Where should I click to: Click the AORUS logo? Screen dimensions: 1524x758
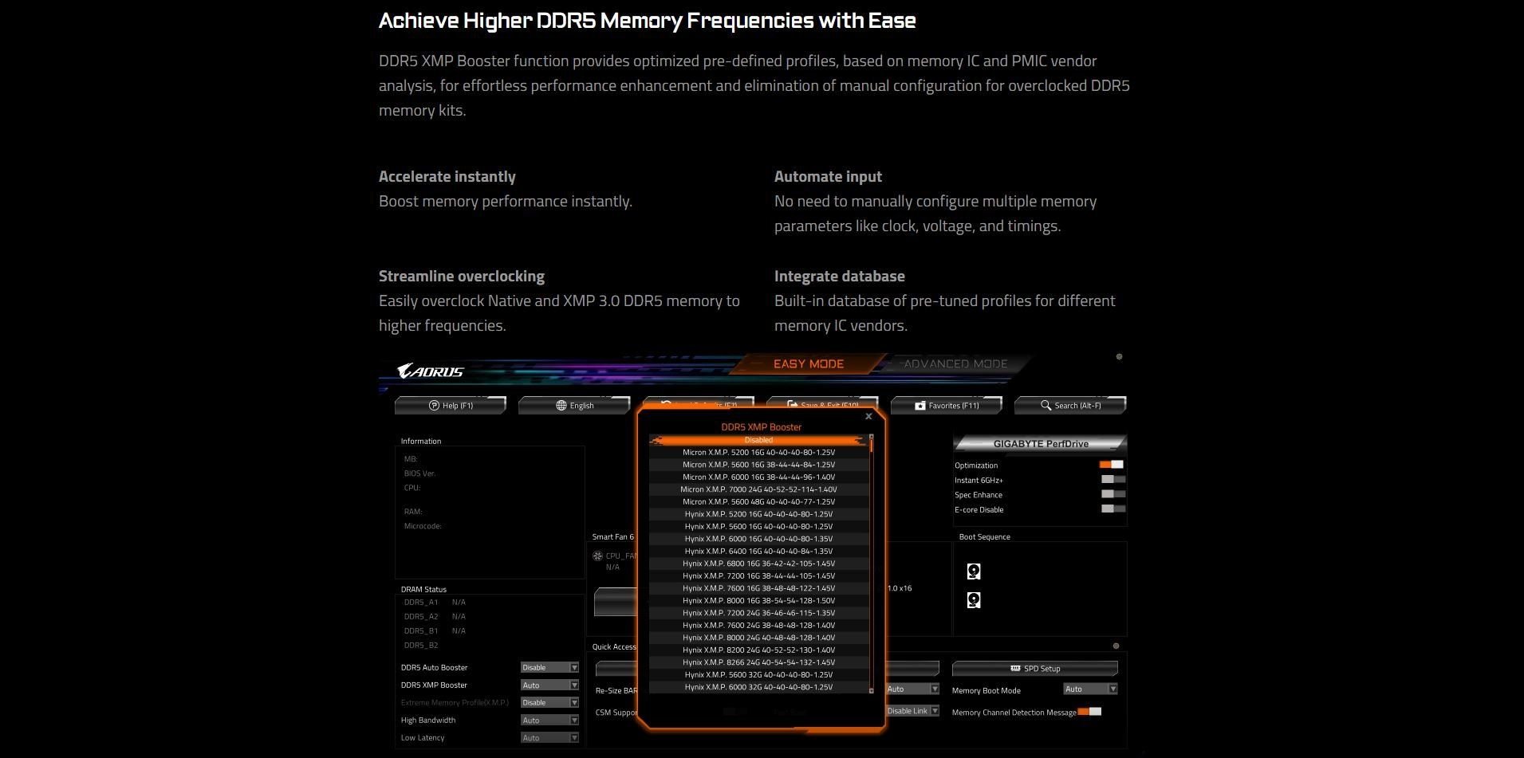(431, 371)
